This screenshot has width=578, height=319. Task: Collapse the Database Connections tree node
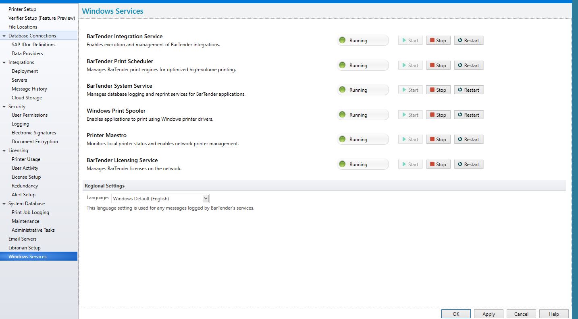pyautogui.click(x=4, y=36)
